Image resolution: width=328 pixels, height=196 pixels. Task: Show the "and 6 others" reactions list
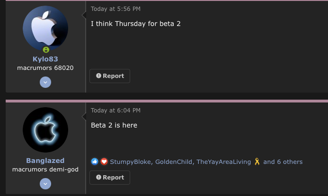click(283, 162)
